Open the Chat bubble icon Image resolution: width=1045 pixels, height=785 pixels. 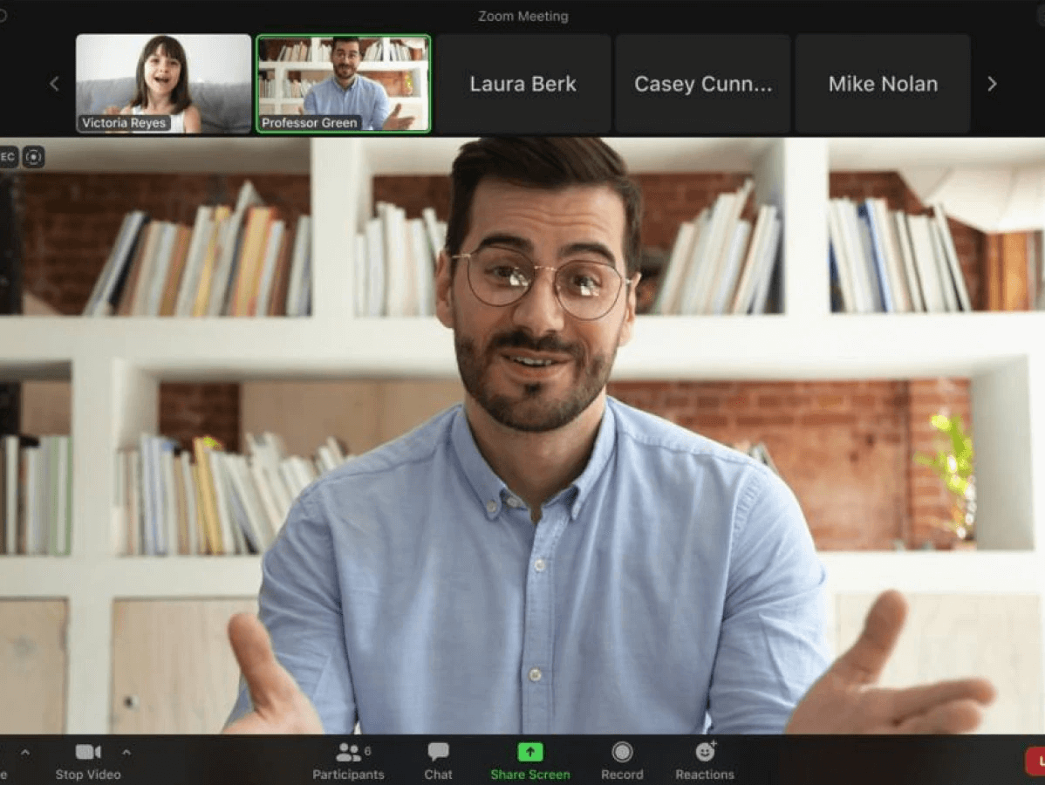point(438,752)
